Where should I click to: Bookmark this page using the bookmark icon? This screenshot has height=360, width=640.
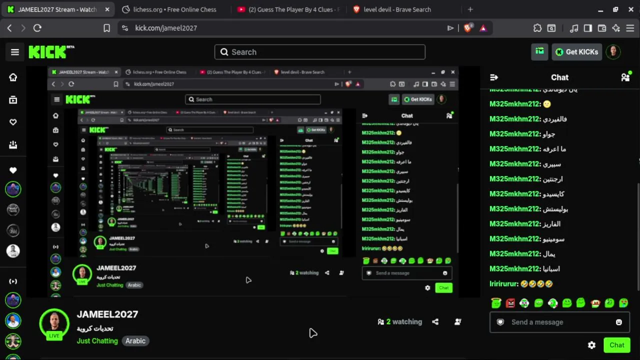[106, 28]
